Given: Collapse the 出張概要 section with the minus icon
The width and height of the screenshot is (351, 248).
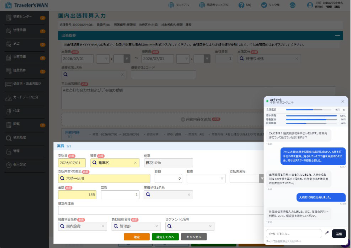Looking at the screenshot, I should coord(338,36).
